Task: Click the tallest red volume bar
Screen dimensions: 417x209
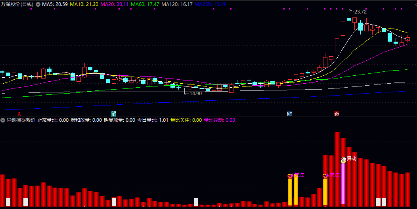Action: click(x=337, y=169)
